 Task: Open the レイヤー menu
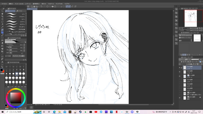[x=28, y=4]
